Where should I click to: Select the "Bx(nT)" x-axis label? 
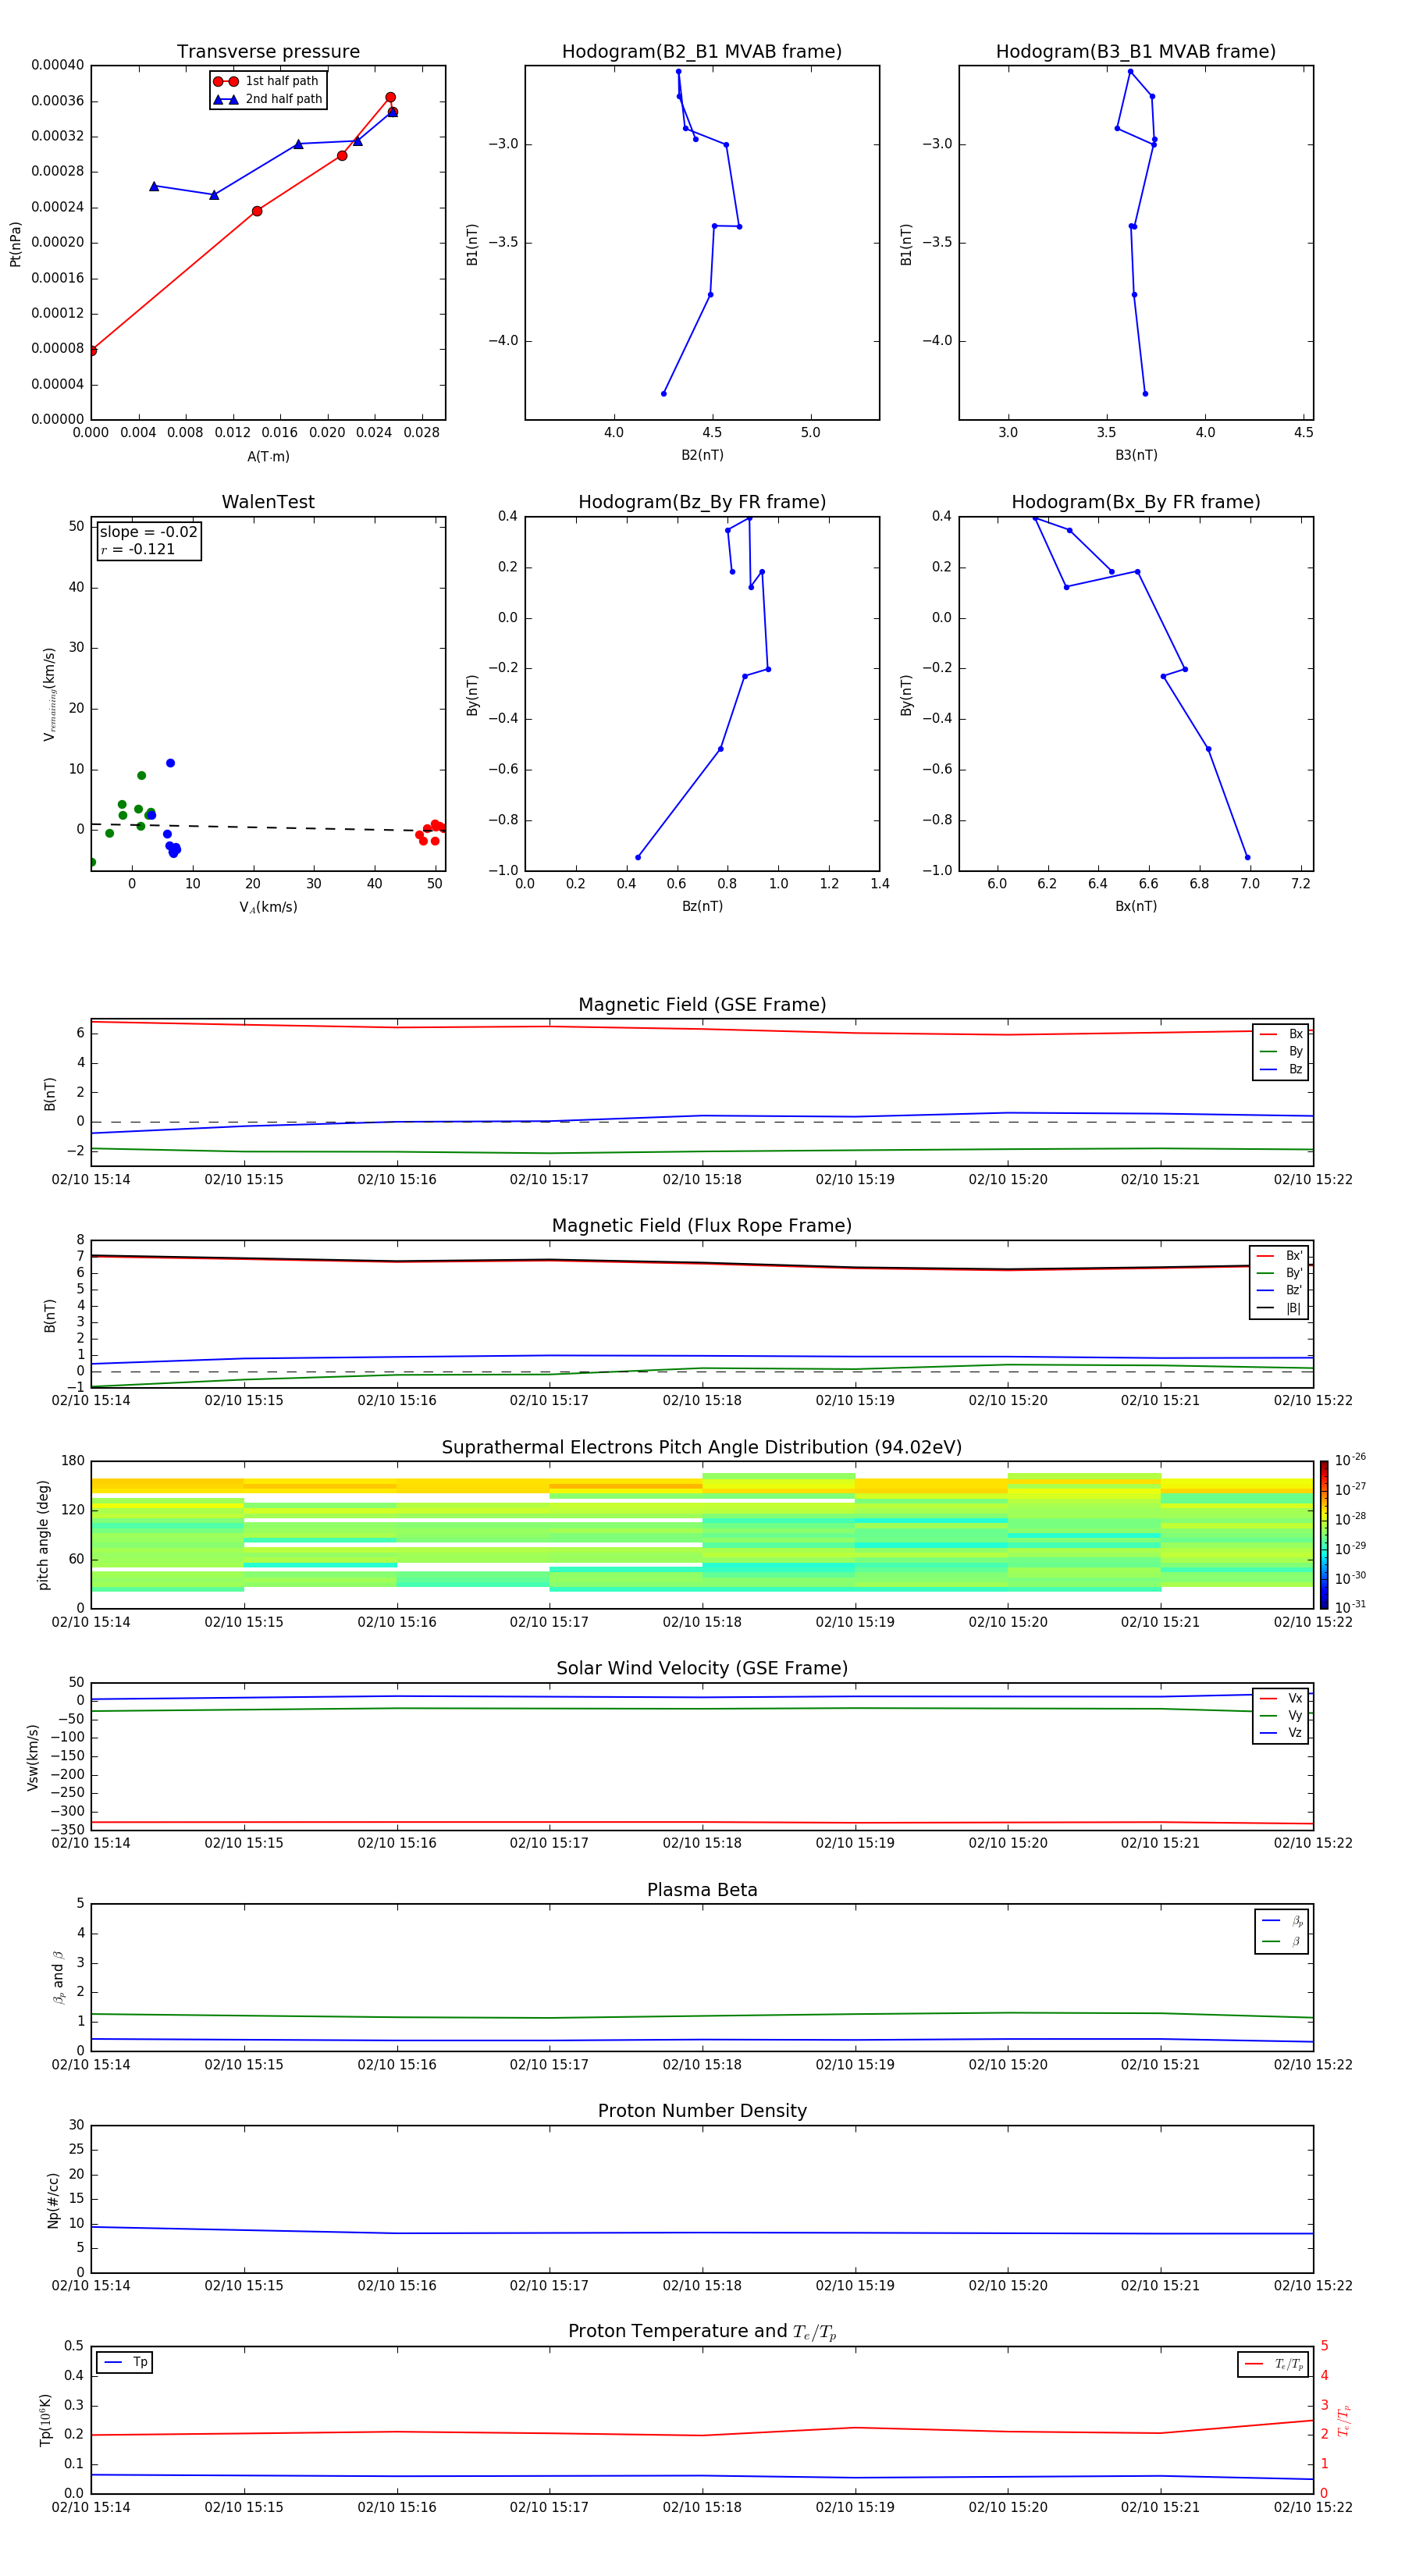1136,906
